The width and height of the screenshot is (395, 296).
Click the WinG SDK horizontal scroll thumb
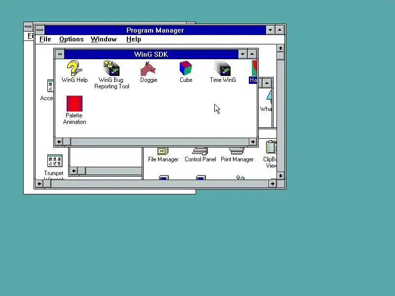(x=67, y=142)
